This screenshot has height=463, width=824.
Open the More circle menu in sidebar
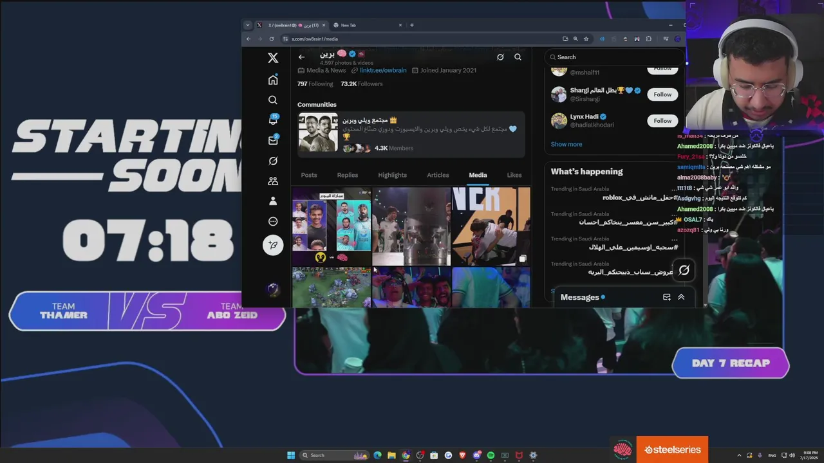coord(273,221)
